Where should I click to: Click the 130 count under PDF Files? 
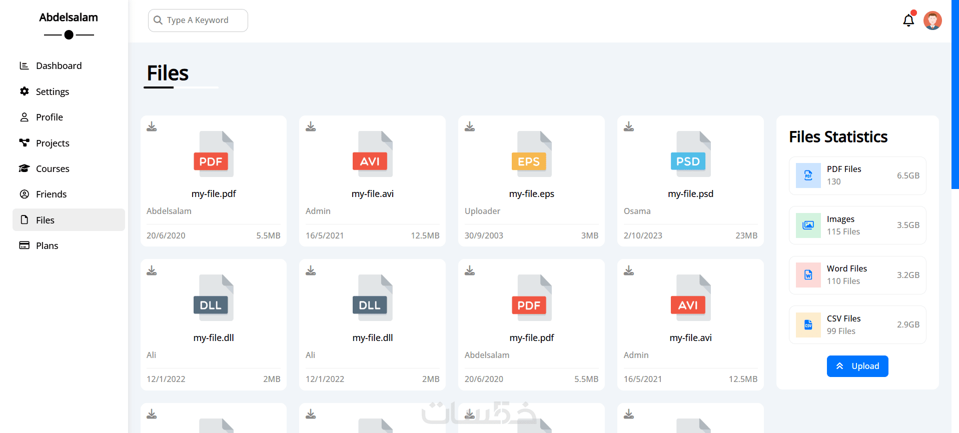(833, 181)
